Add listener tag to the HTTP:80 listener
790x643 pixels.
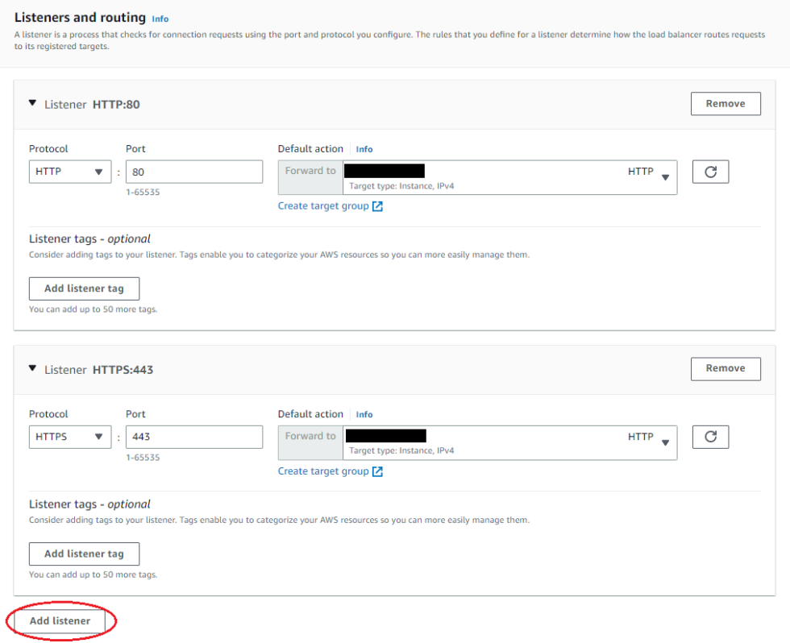tap(84, 288)
